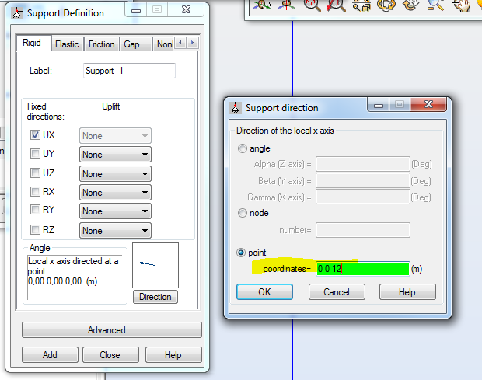Enable the RY fixed direction checkbox

pos(35,210)
